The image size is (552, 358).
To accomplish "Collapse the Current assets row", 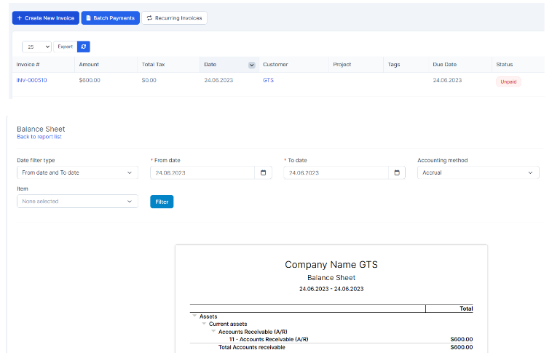I will coord(204,324).
